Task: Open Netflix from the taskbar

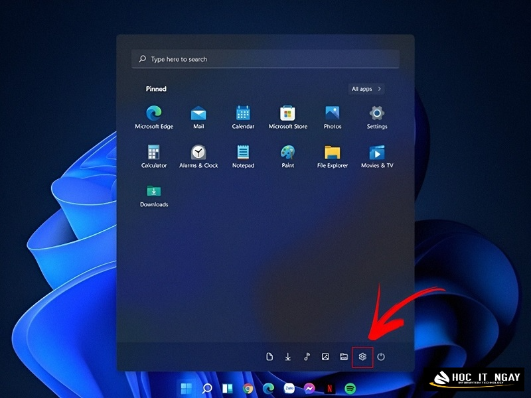Action: click(330, 388)
